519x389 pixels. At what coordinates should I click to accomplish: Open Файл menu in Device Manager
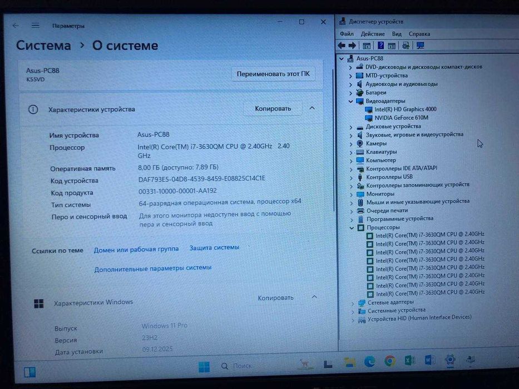(x=347, y=34)
